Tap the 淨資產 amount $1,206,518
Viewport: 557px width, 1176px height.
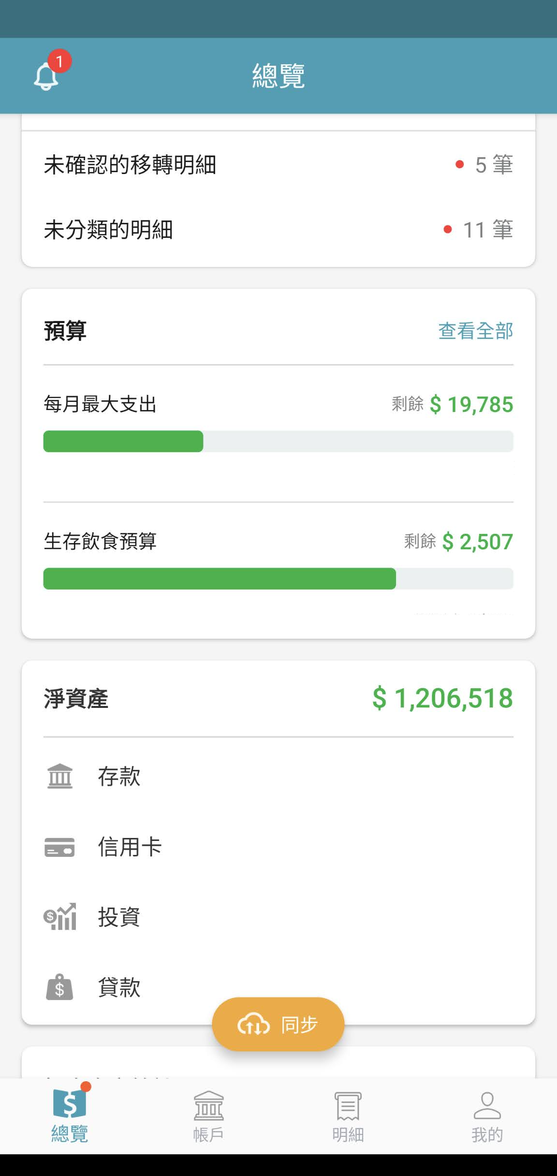442,698
